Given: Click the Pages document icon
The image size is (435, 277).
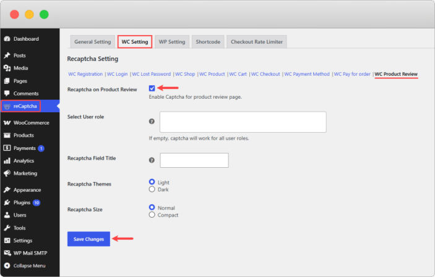Looking at the screenshot, I should (x=7, y=81).
